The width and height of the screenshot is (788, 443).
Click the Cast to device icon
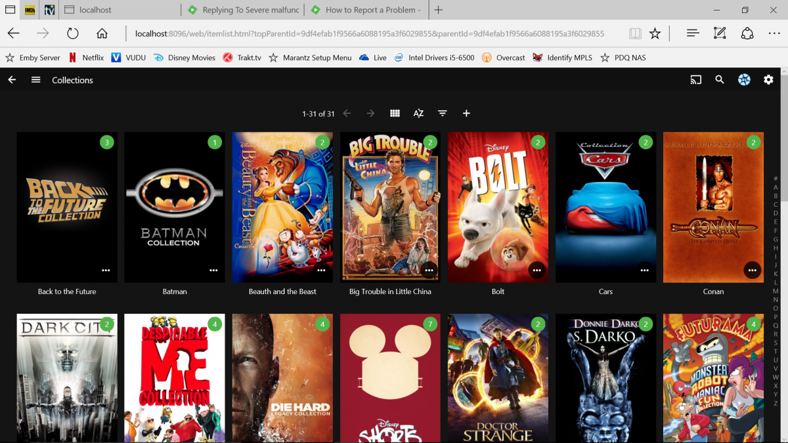point(695,80)
